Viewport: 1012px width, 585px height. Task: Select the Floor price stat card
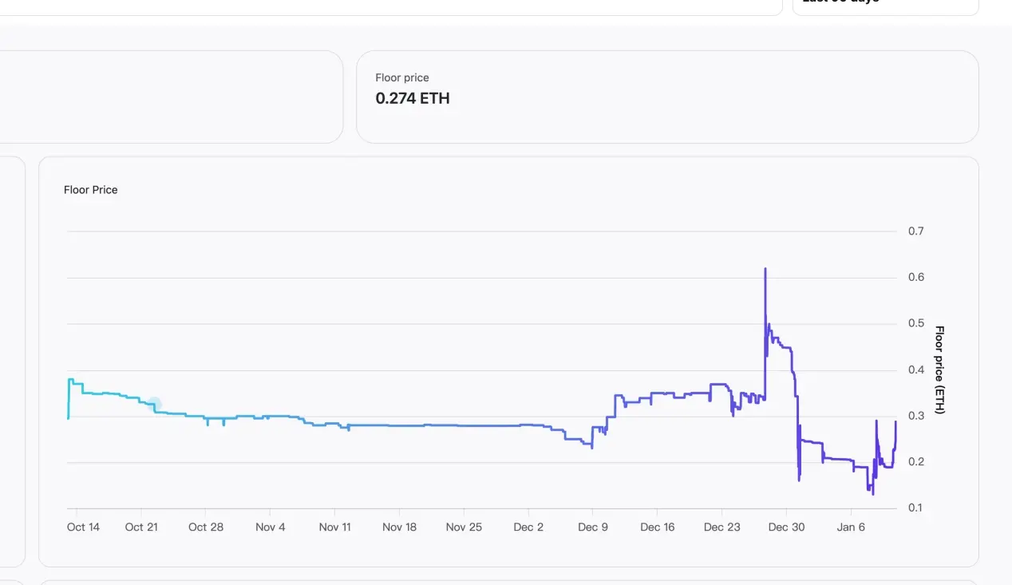(x=666, y=97)
